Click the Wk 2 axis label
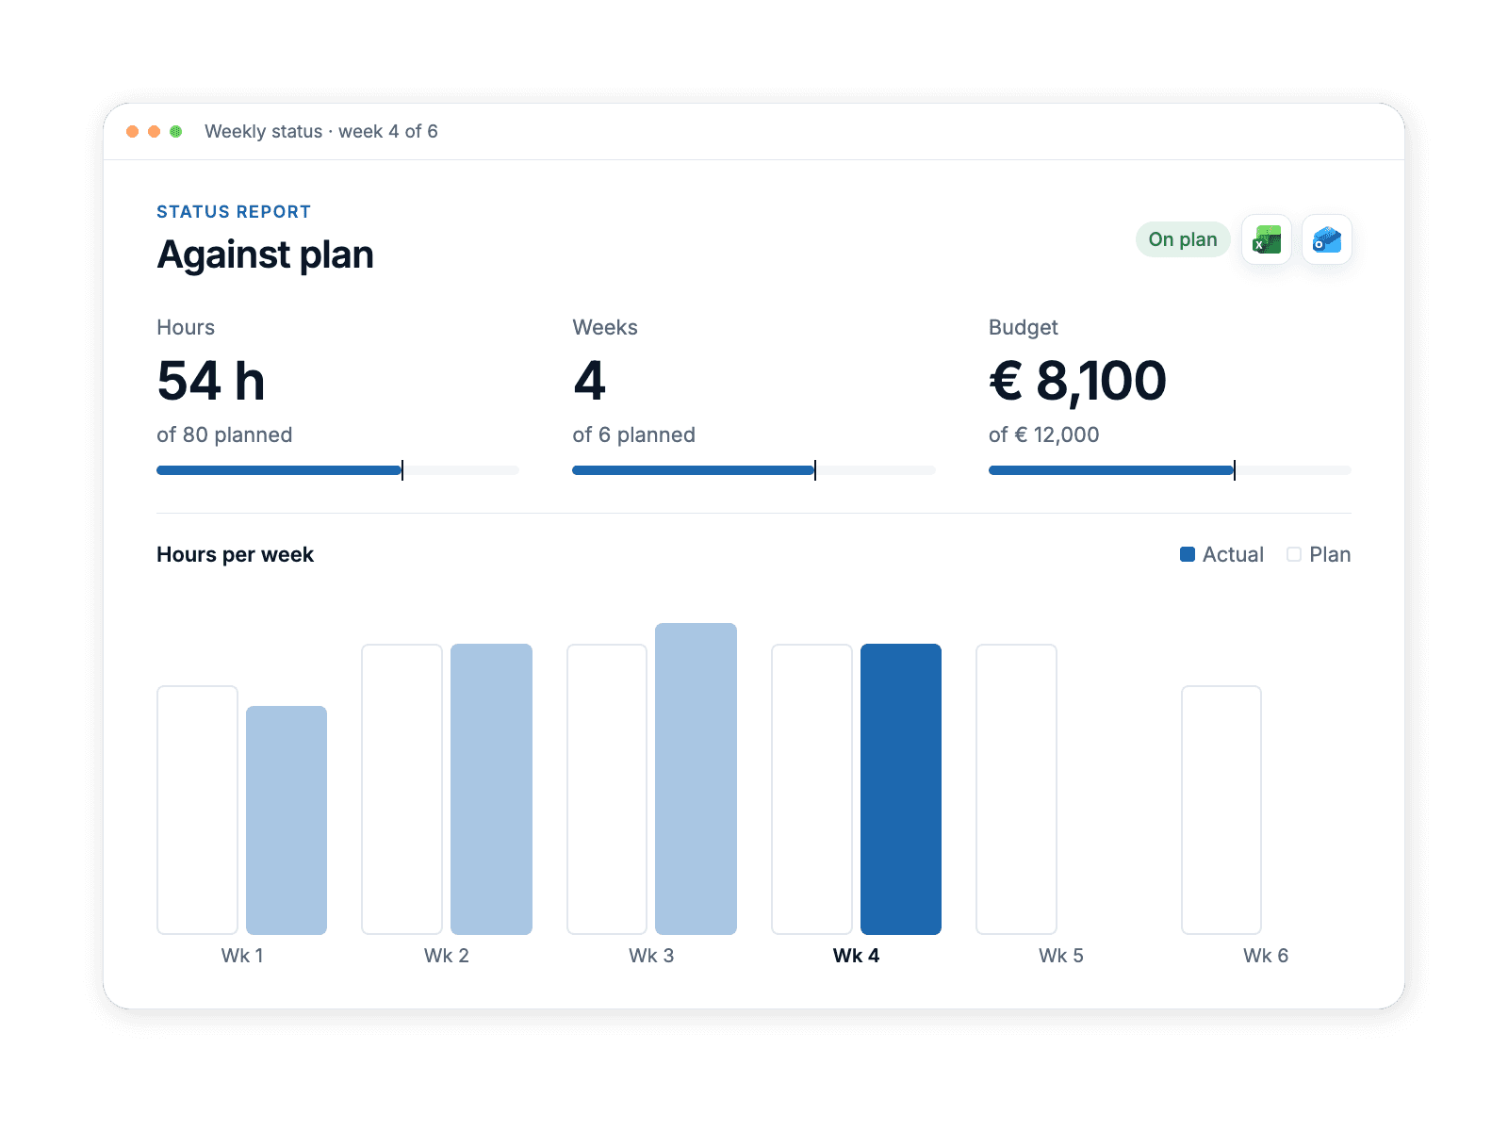 (447, 956)
